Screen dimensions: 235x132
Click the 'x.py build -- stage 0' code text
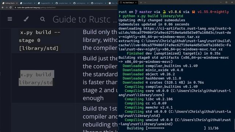pos(39,36)
